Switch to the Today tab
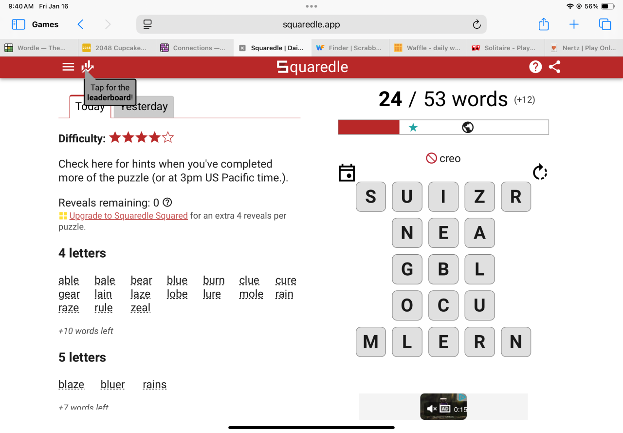Viewport: 623px width, 433px height. point(90,107)
